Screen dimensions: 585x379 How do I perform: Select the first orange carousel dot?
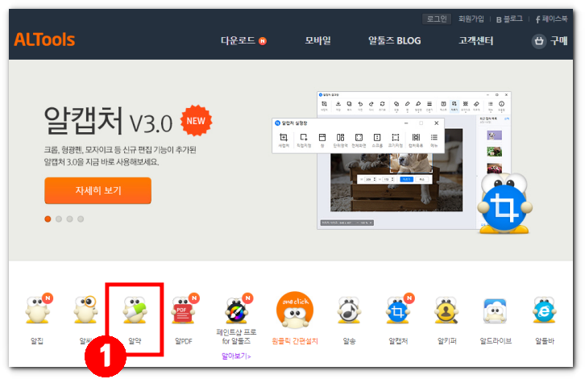tap(48, 219)
